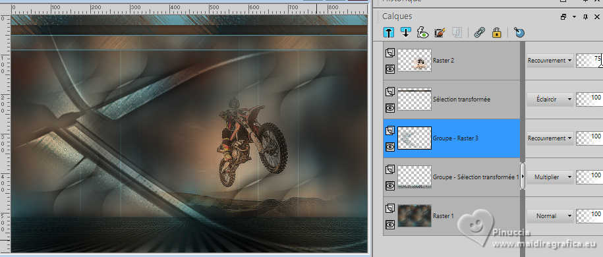Viewport: 603px width, 257px height.
Task: Click the move layer down icon
Action: point(405,32)
